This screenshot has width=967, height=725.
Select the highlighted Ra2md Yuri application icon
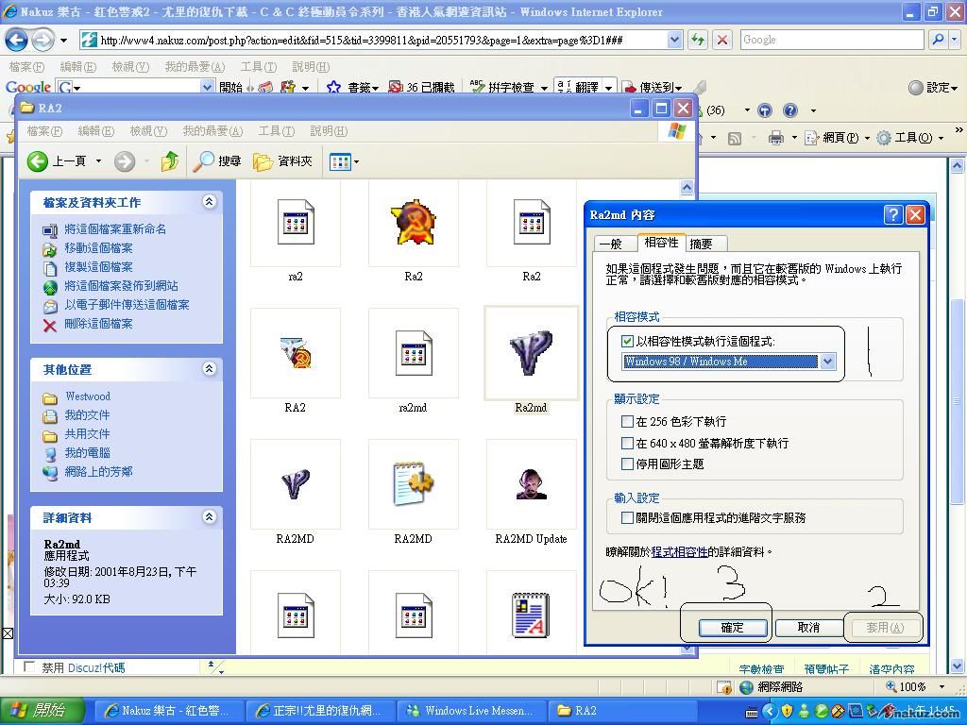[x=531, y=353]
